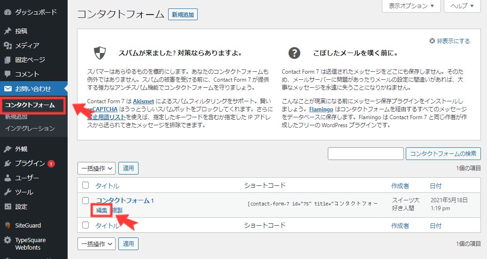Open the top 一括操作 bulk actions dropdown

(96, 168)
